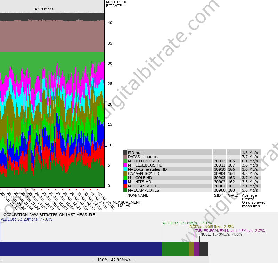Click V-PID value 160
Viewport: 278px width, 263px height.
pos(231,190)
